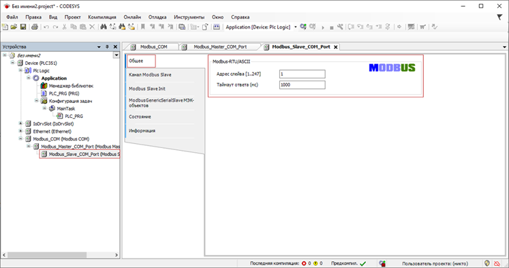Click the wrench tools icon in the toolbar
Screen dimensions: 509x268
click(340, 27)
